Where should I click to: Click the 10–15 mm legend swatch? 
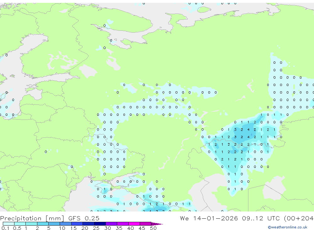click(x=66, y=224)
